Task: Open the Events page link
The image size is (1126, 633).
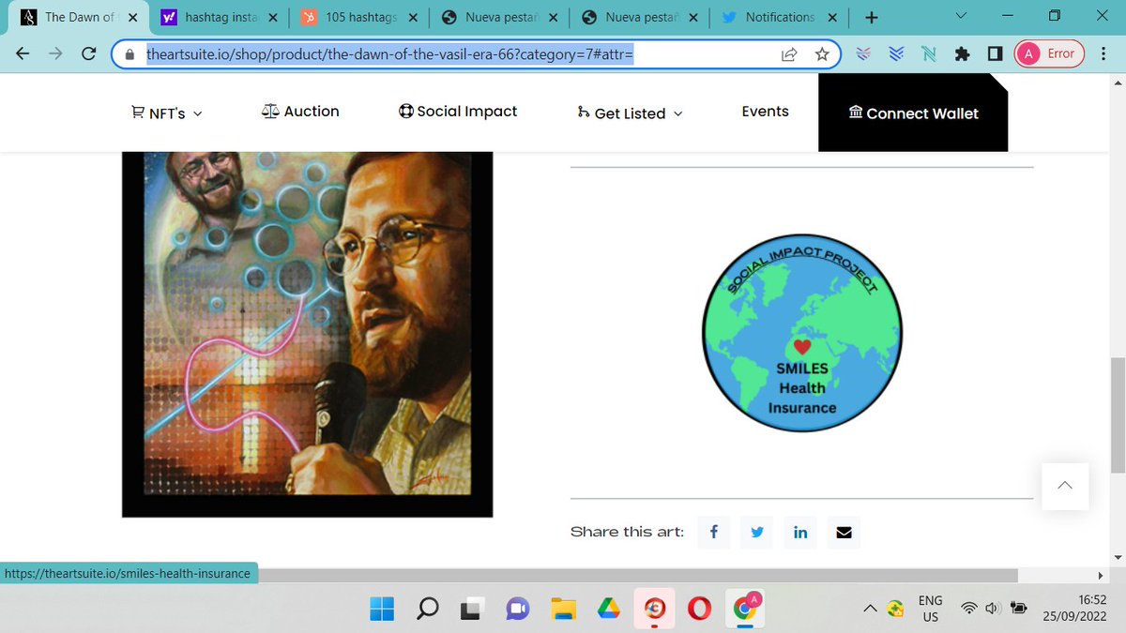Action: (765, 111)
